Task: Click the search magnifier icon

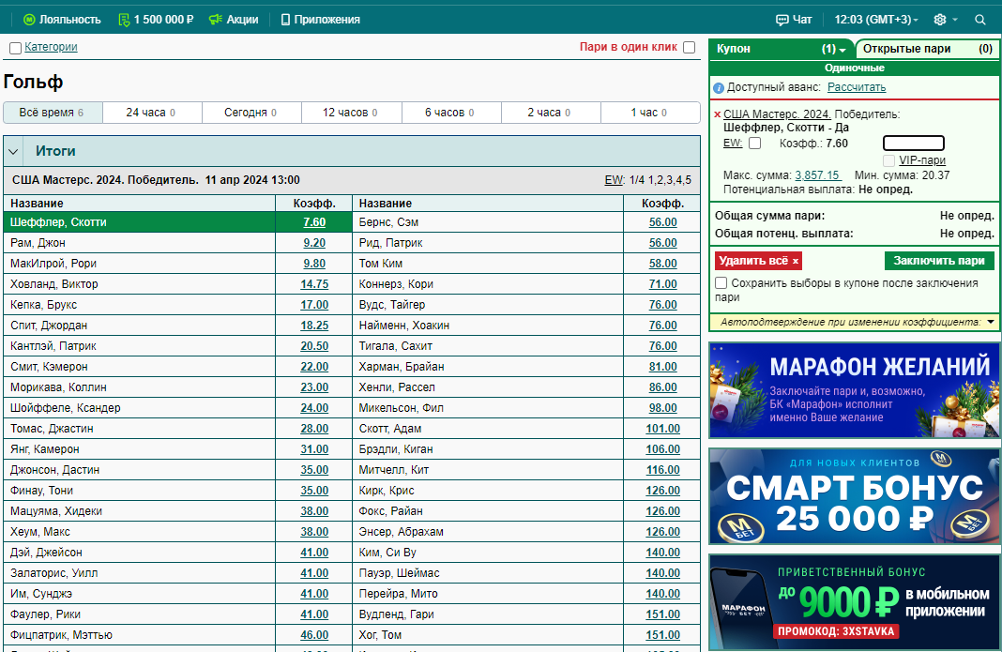Action: [980, 20]
